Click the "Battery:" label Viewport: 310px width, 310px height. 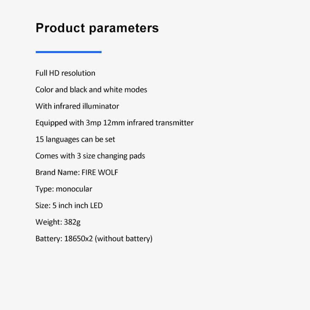49,238
